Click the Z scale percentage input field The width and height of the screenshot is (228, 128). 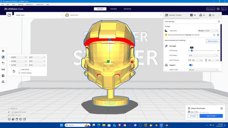click(x=37, y=65)
